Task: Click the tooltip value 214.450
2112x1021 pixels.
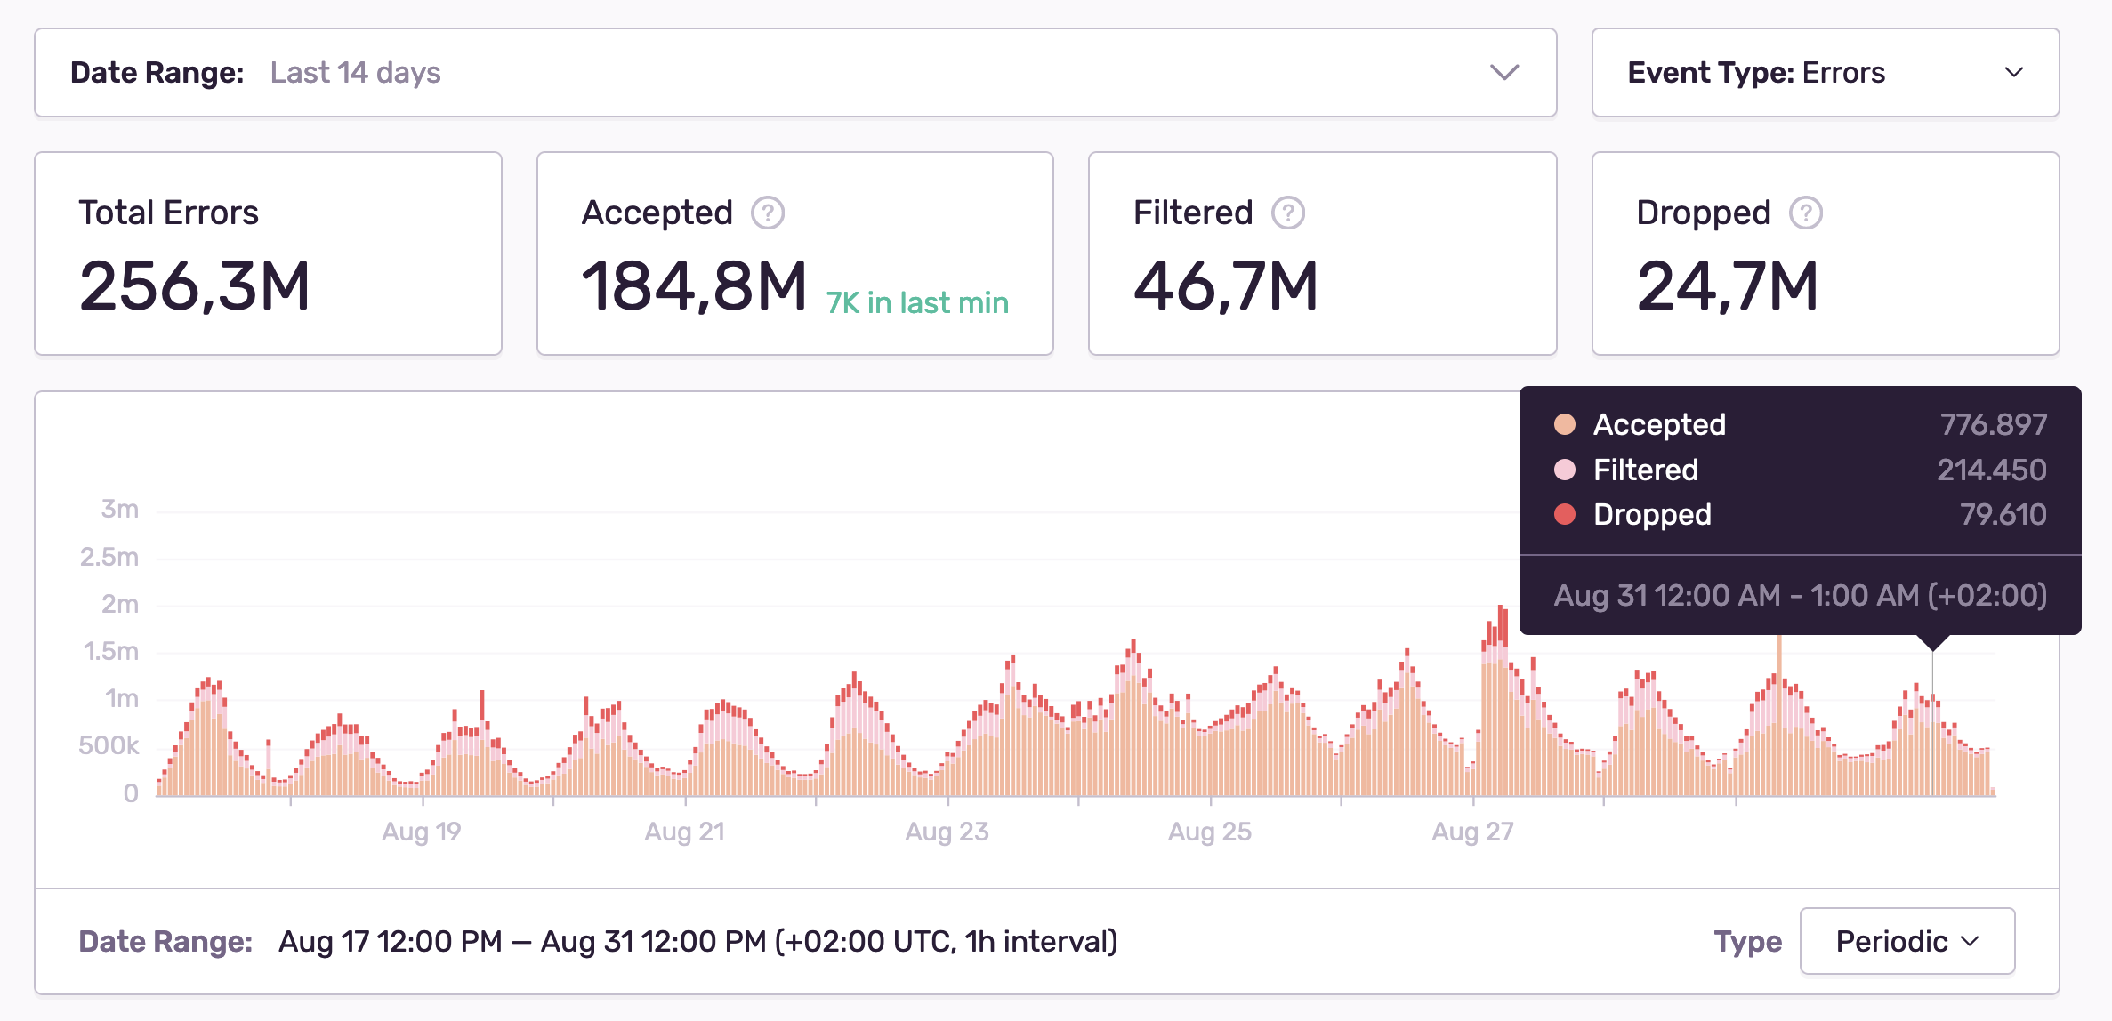Action: click(1992, 470)
